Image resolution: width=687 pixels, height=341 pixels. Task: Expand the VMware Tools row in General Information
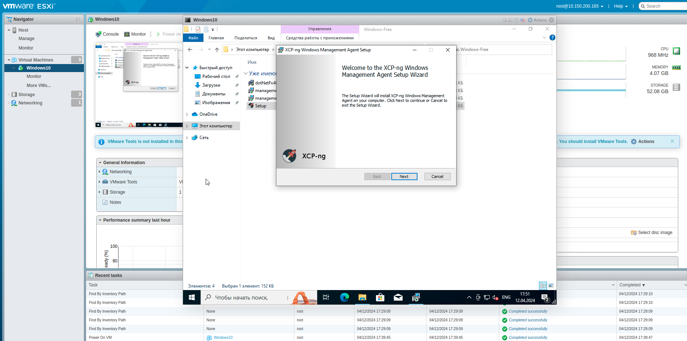(x=99, y=182)
